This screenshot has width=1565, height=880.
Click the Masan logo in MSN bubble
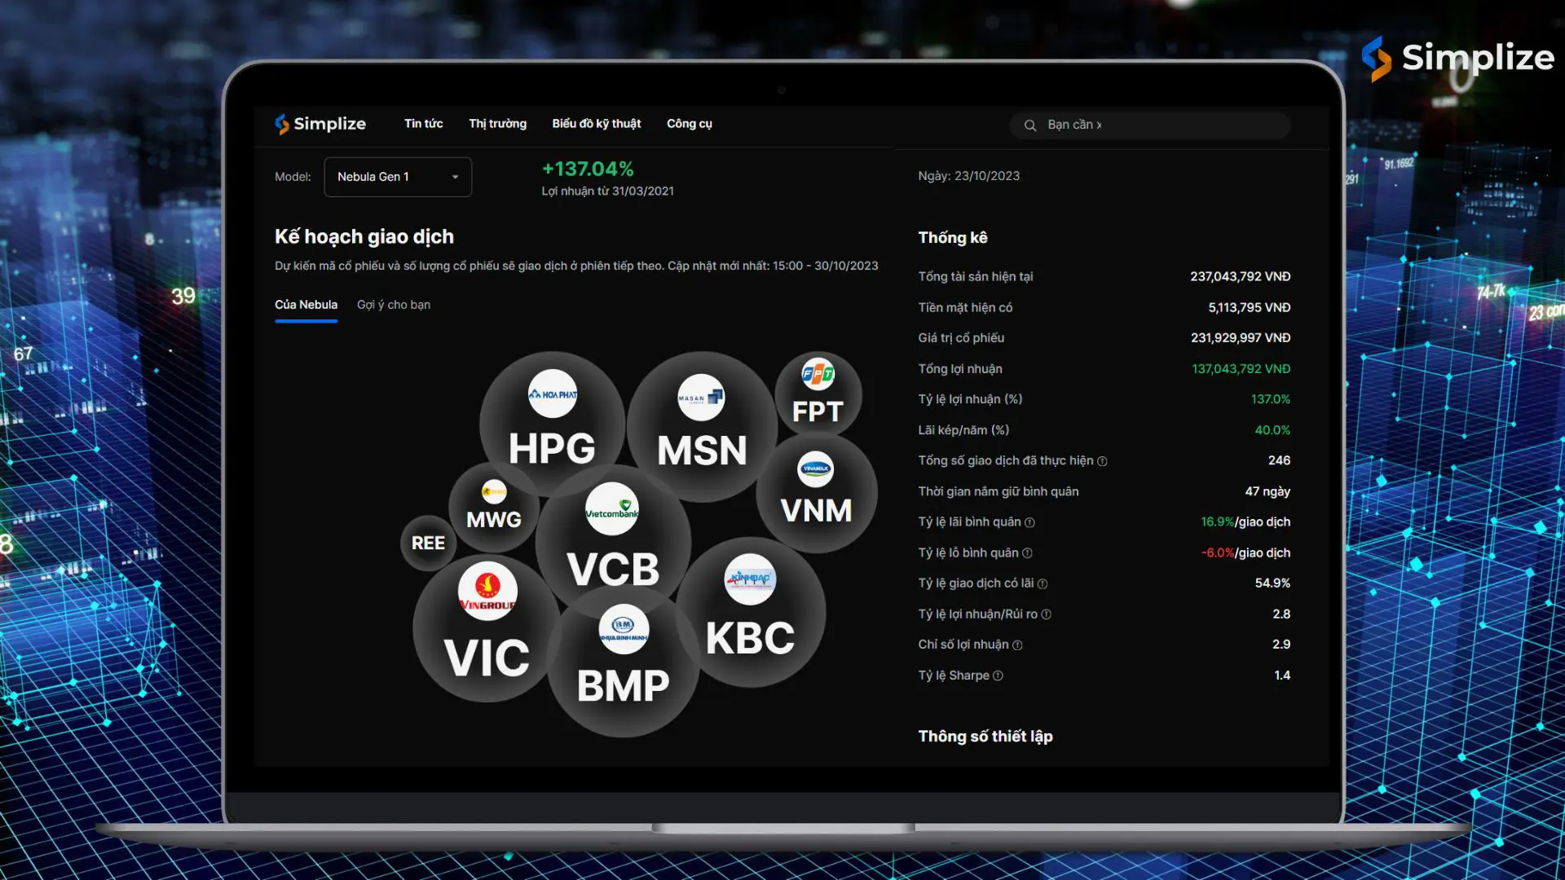[x=701, y=398]
